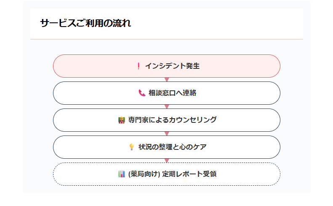
Task: Click the red exclamation mark icon
Action: [x=139, y=66]
